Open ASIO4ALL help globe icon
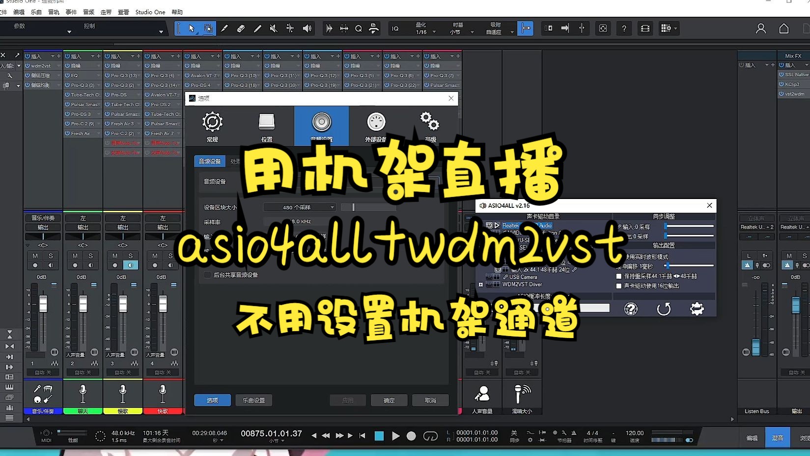810x456 pixels. tap(631, 309)
